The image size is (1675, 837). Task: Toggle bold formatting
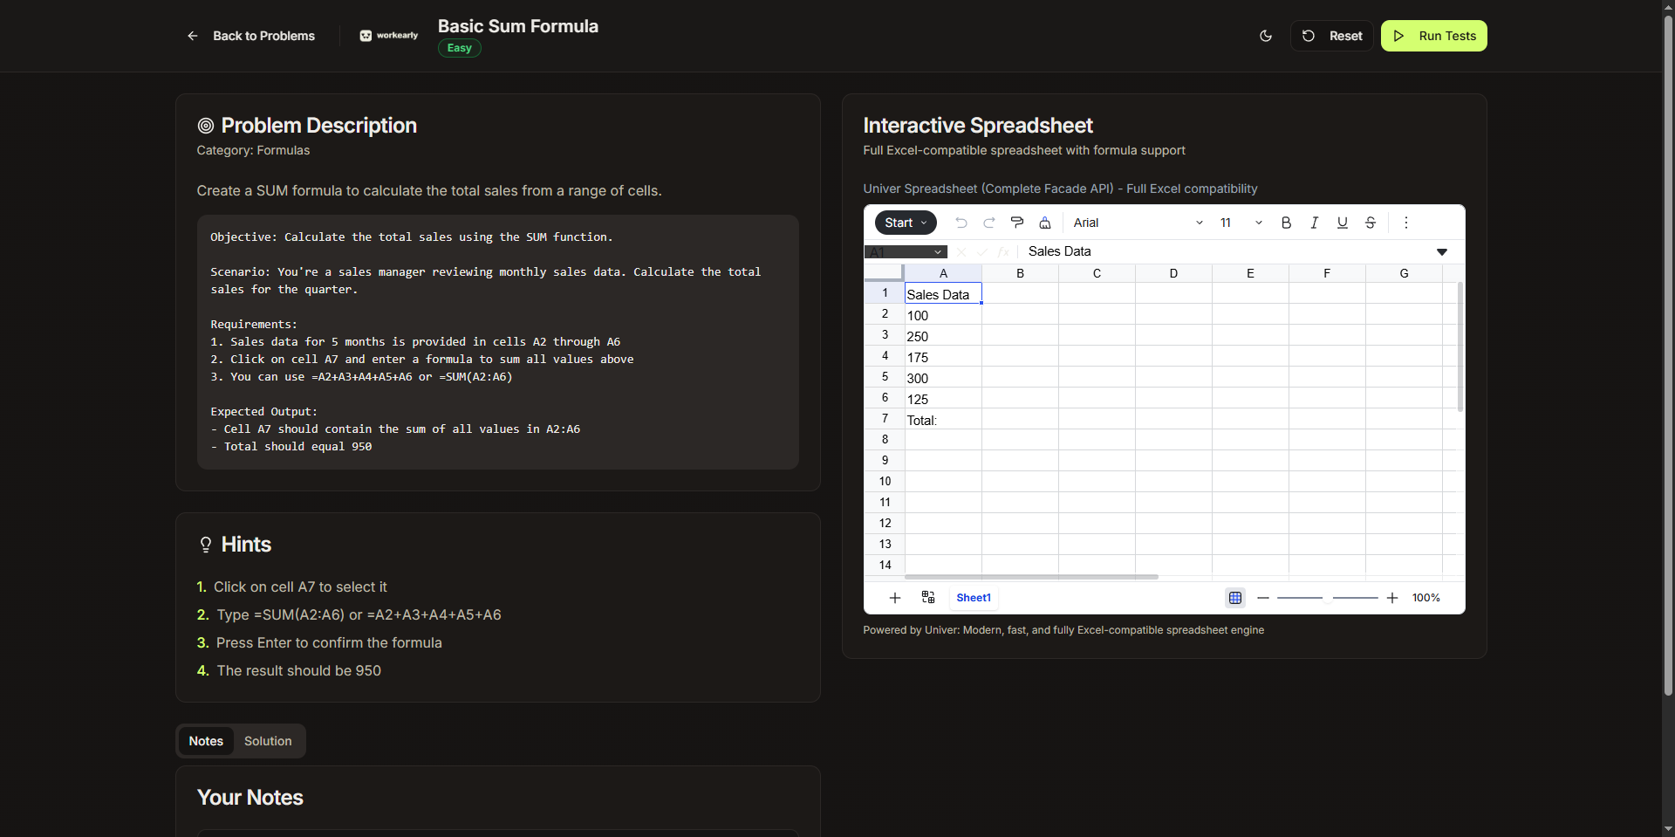1286,223
